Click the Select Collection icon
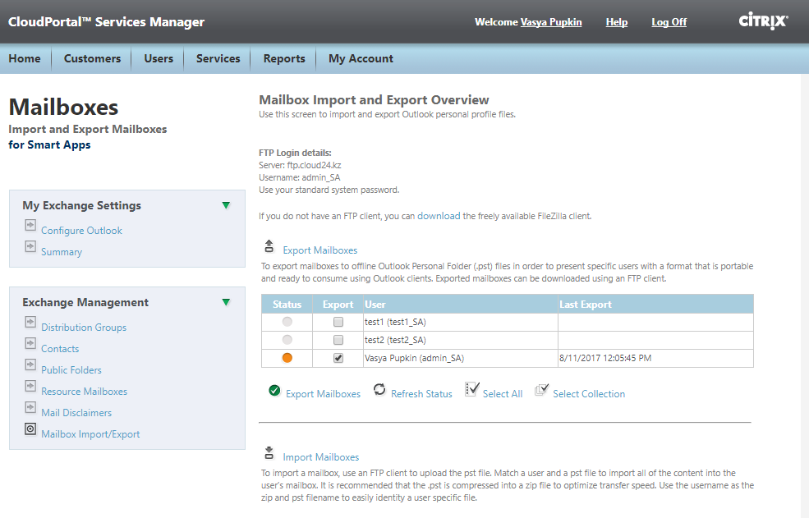This screenshot has height=518, width=809. (x=541, y=391)
